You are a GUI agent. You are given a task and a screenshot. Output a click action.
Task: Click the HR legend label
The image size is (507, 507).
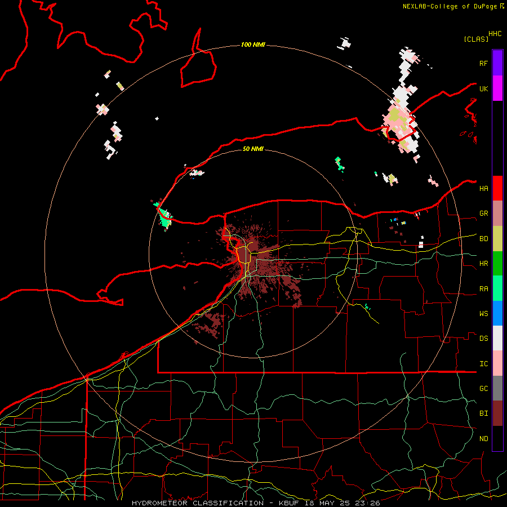[483, 264]
